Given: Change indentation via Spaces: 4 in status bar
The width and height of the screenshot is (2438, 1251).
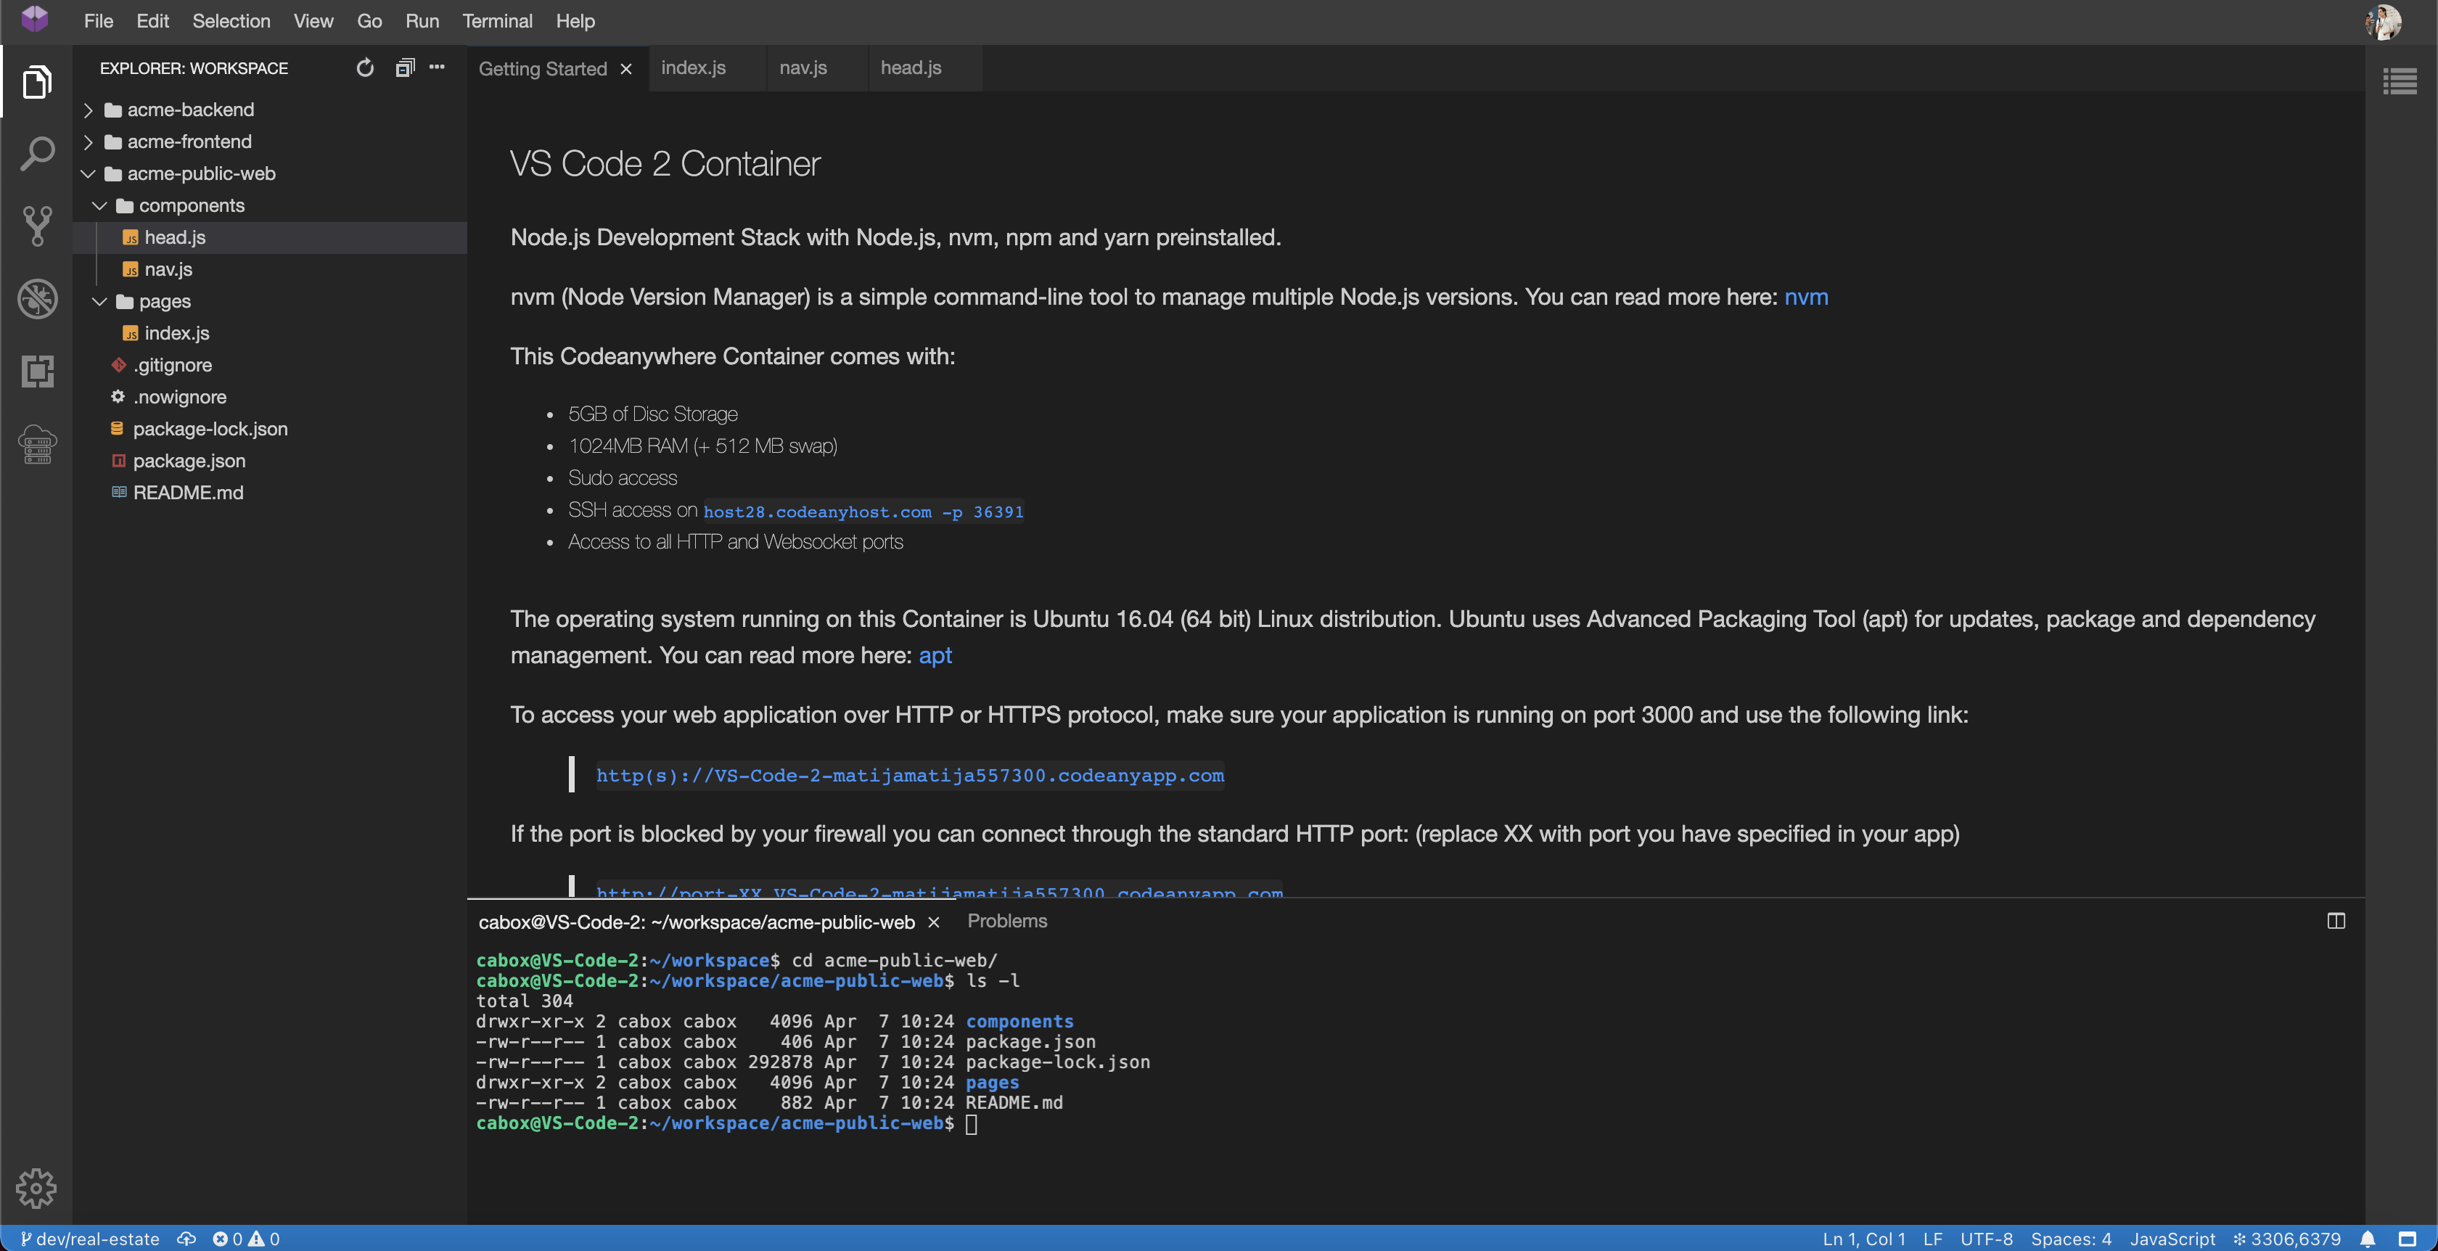Looking at the screenshot, I should (x=2071, y=1239).
